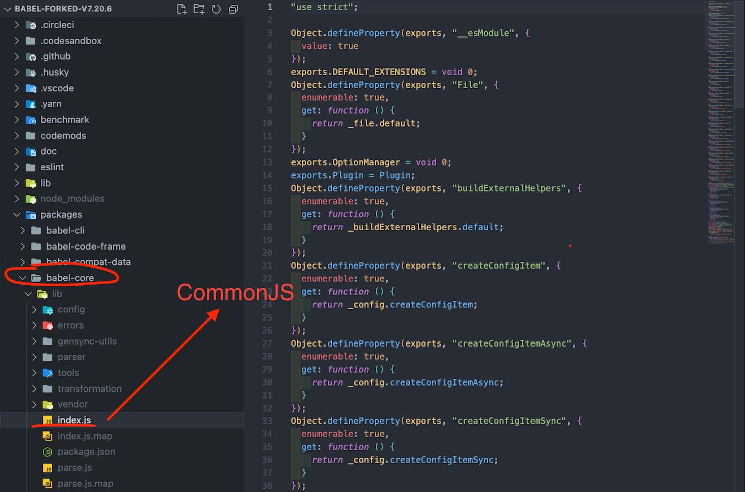
Task: Collapse the BABEL-FORKED-V7.20.6 root section
Action: [x=8, y=9]
